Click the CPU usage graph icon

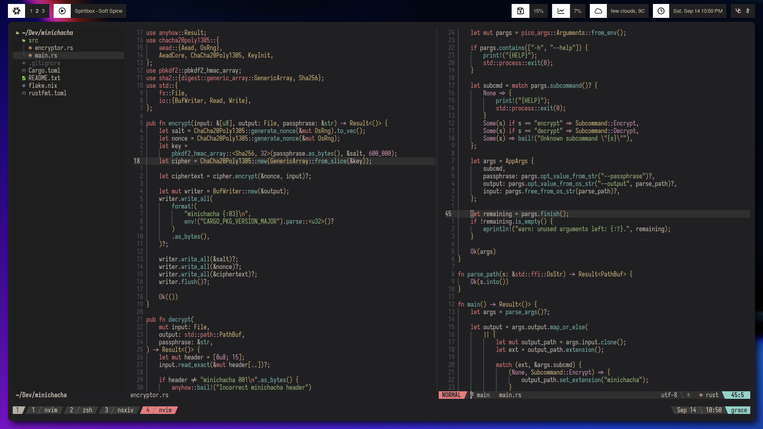click(561, 11)
